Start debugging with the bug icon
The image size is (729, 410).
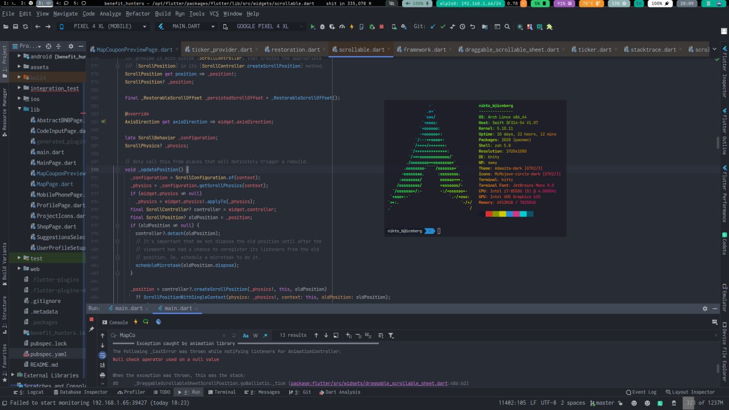(322, 27)
